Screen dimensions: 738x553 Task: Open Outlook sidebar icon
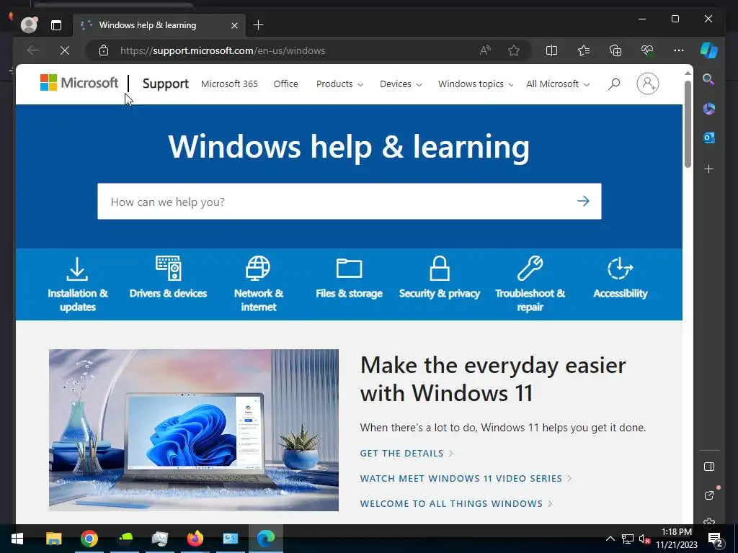pyautogui.click(x=709, y=138)
